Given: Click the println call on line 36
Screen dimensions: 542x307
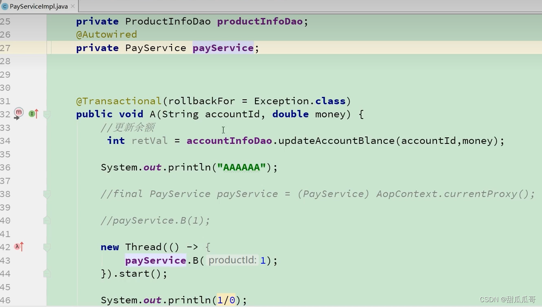Looking at the screenshot, I should (189, 167).
